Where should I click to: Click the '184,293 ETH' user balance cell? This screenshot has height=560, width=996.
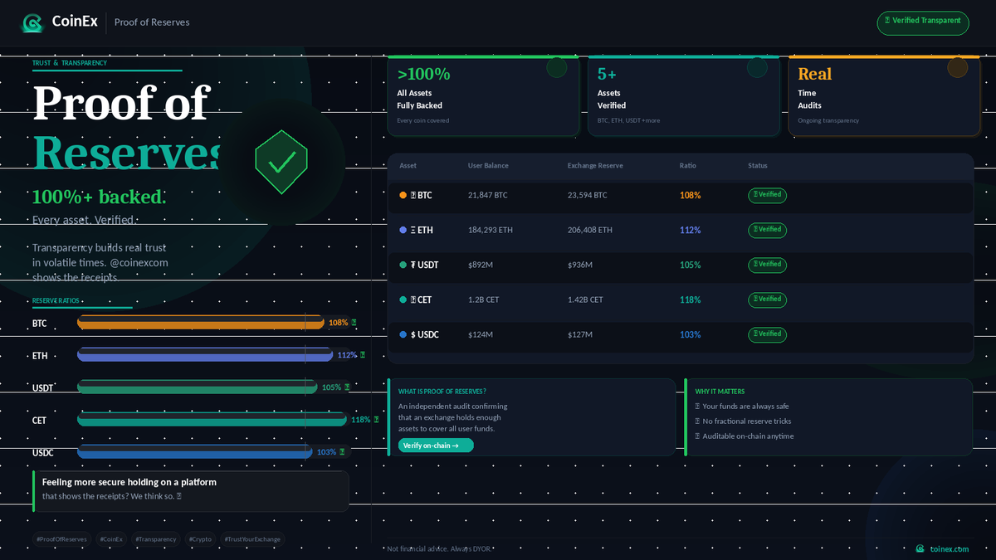pos(491,231)
